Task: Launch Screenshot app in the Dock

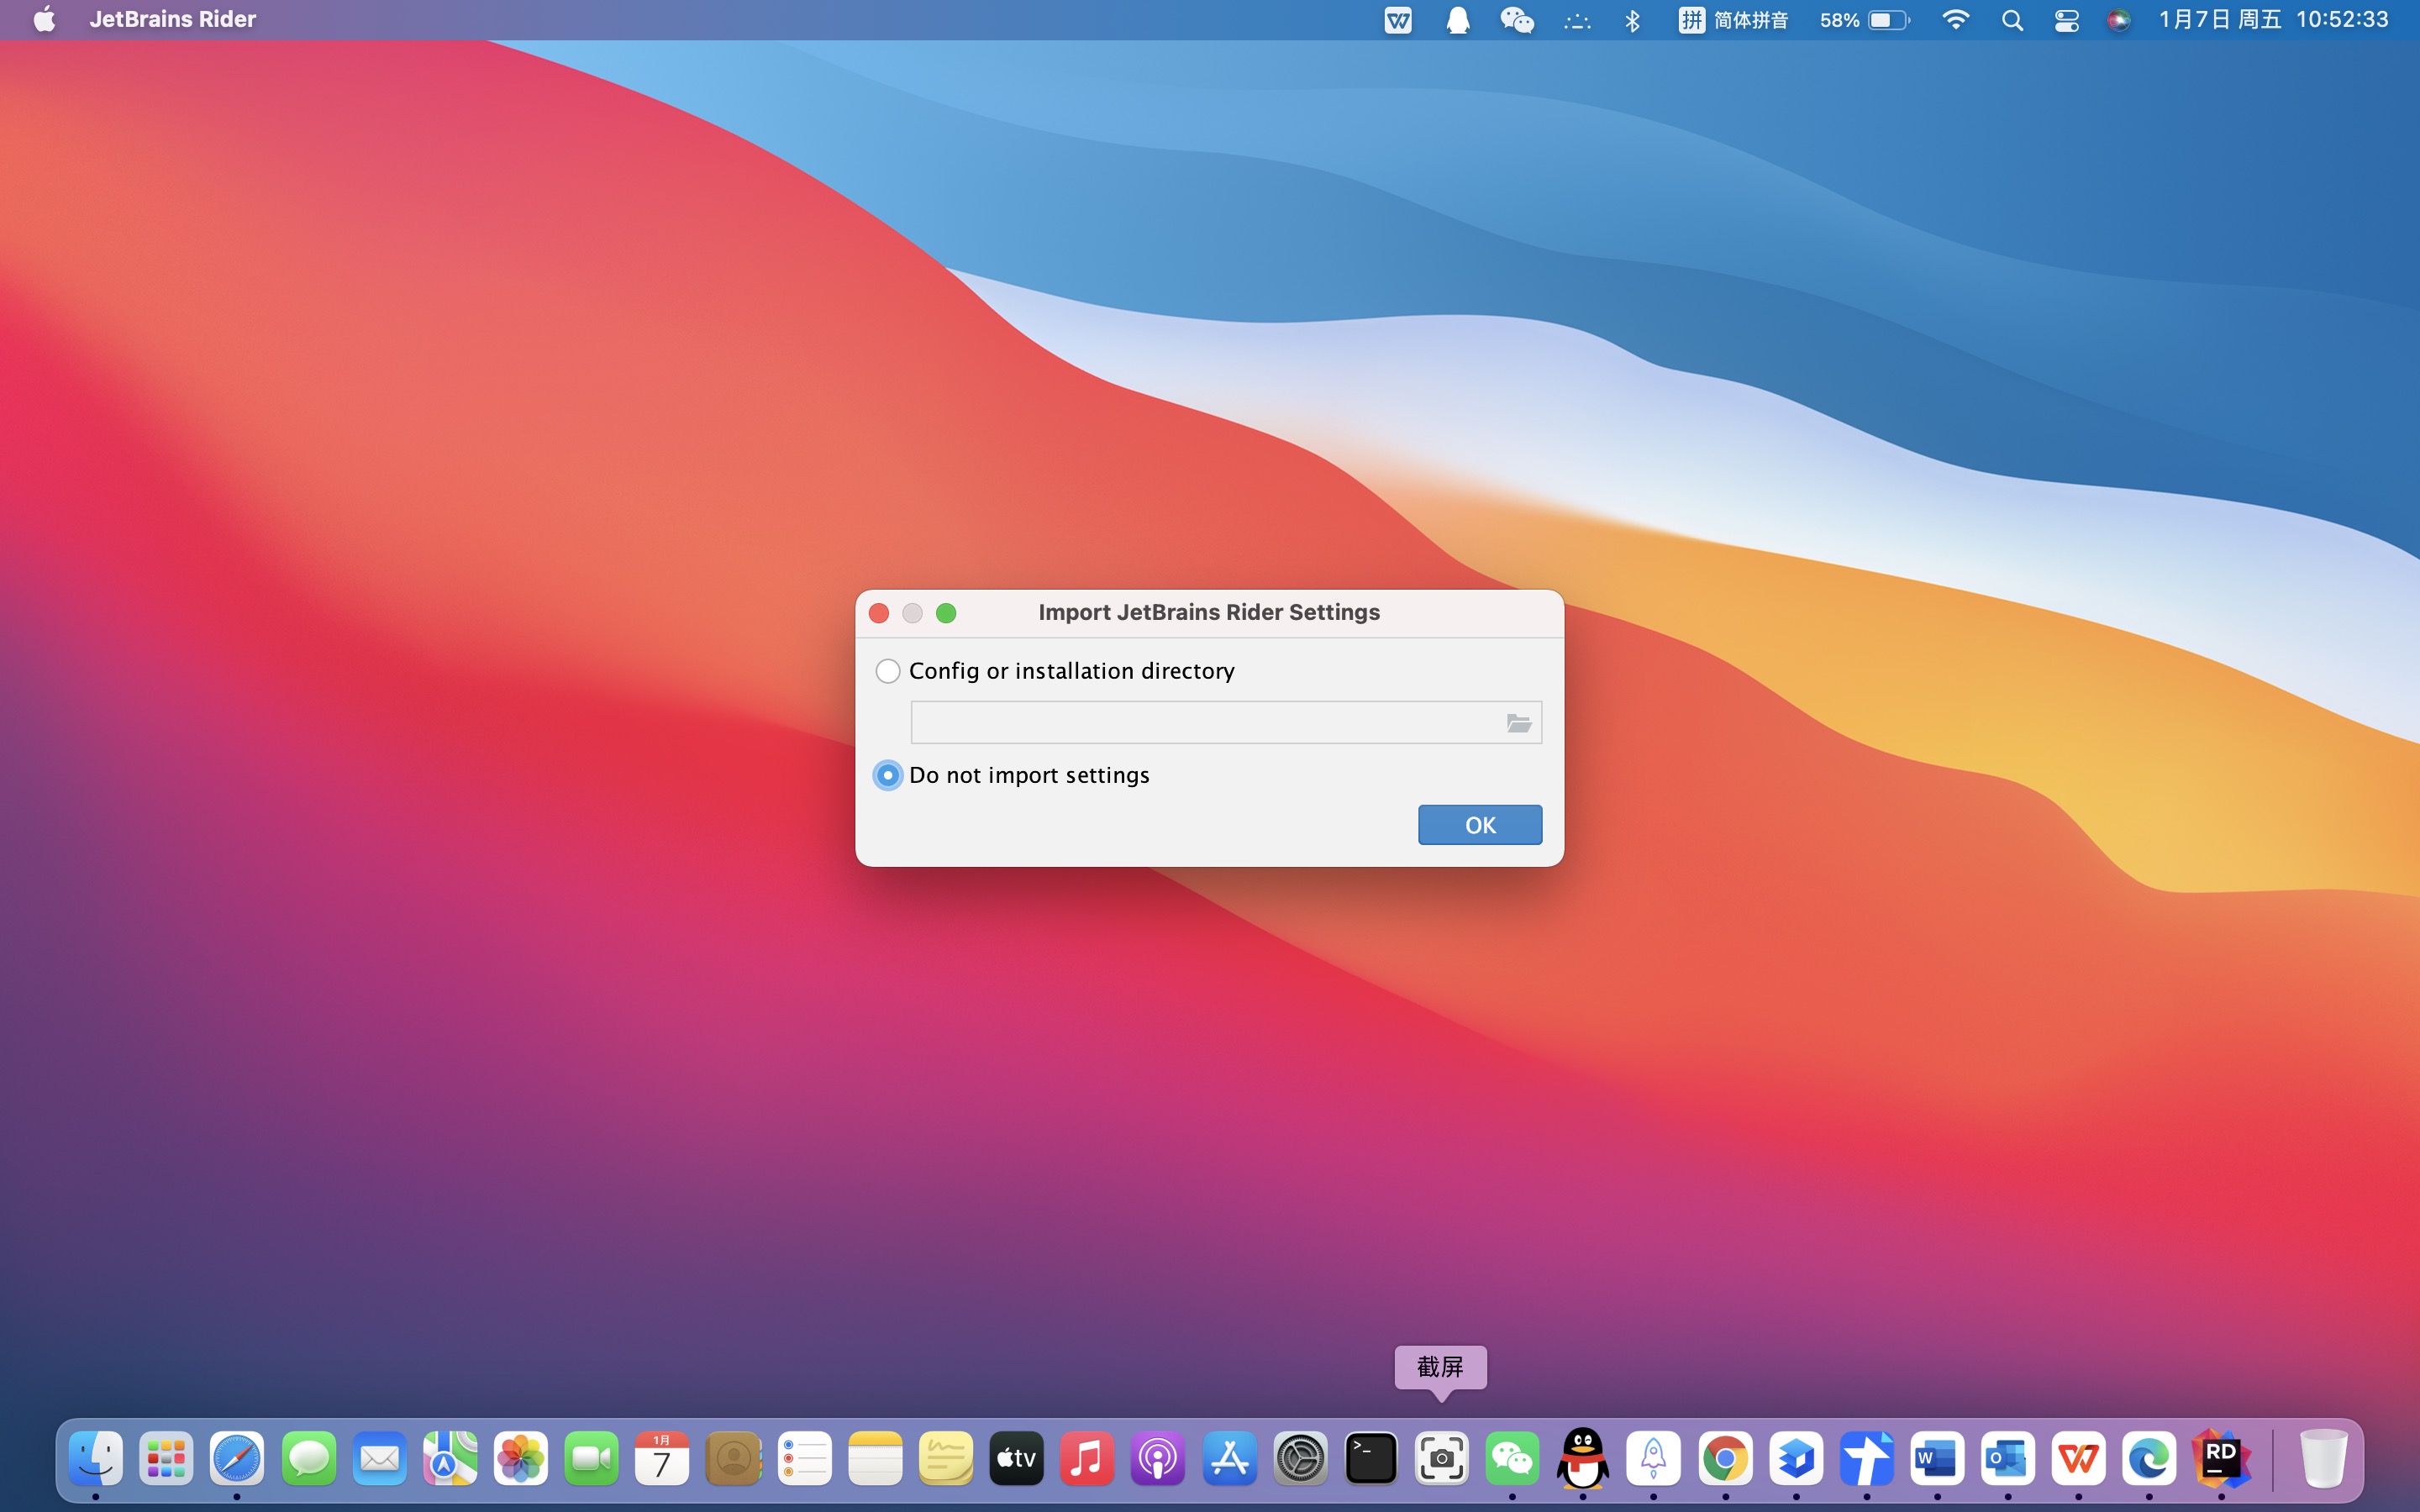Action: [1441, 1459]
